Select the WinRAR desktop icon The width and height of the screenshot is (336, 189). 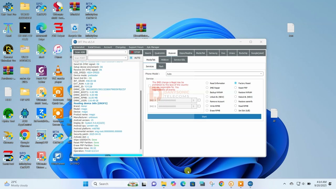tap(75, 9)
